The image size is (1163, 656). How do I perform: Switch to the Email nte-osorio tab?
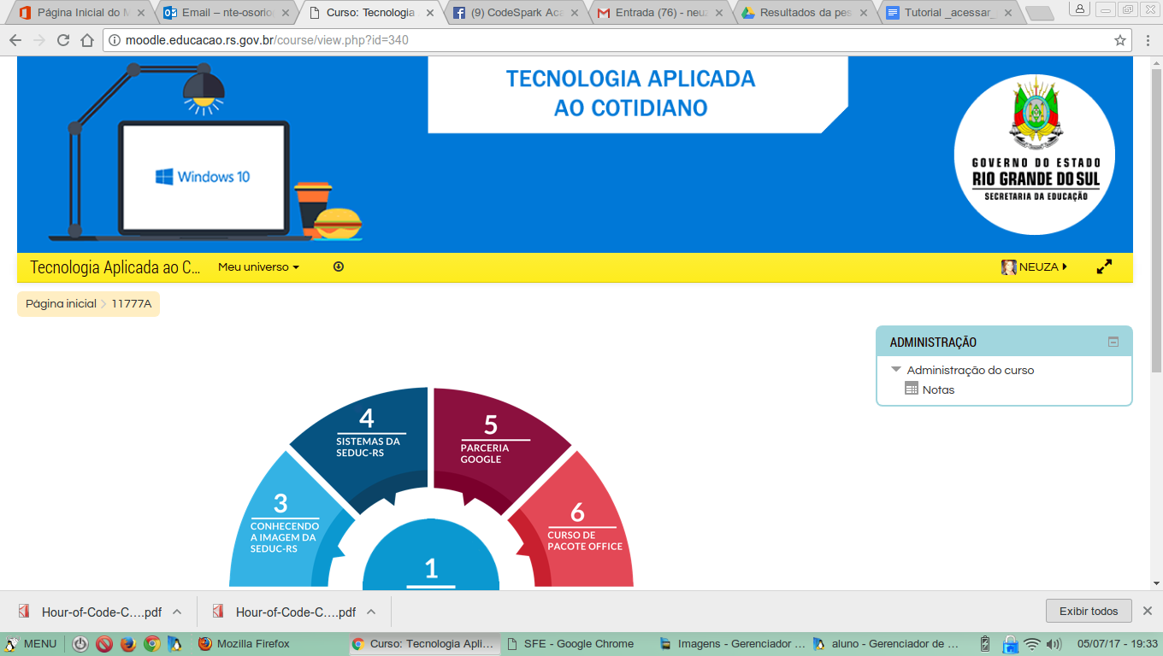(x=227, y=13)
